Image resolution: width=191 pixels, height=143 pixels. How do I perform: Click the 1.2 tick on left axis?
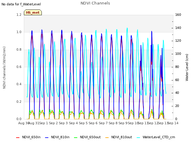(x=19, y=15)
